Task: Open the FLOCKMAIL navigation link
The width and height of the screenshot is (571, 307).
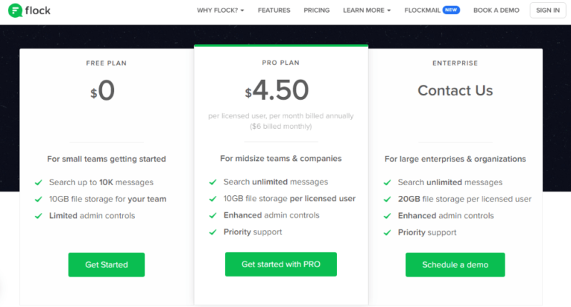Action: tap(422, 11)
